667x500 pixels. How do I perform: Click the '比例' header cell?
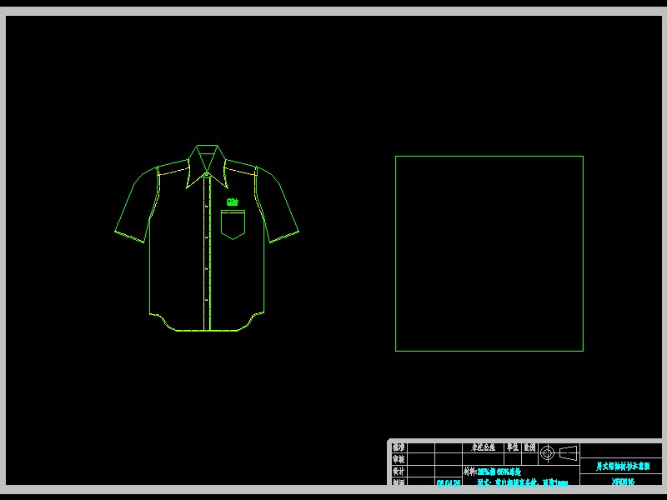point(529,447)
